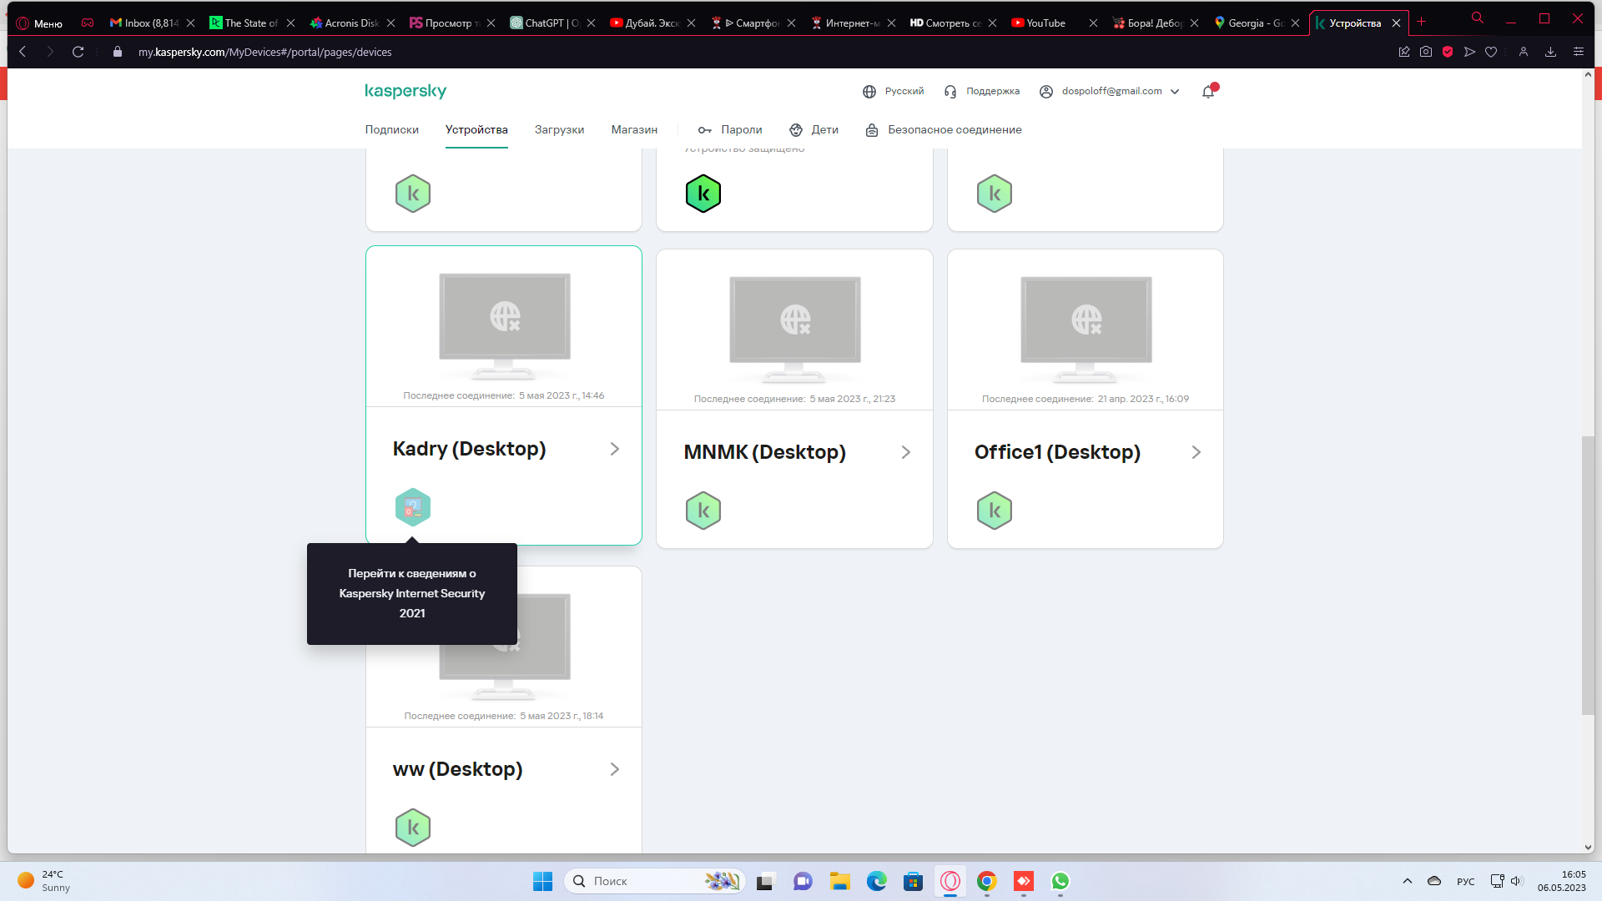This screenshot has width=1602, height=901.
Task: Select the Устройства tab
Action: pos(476,130)
